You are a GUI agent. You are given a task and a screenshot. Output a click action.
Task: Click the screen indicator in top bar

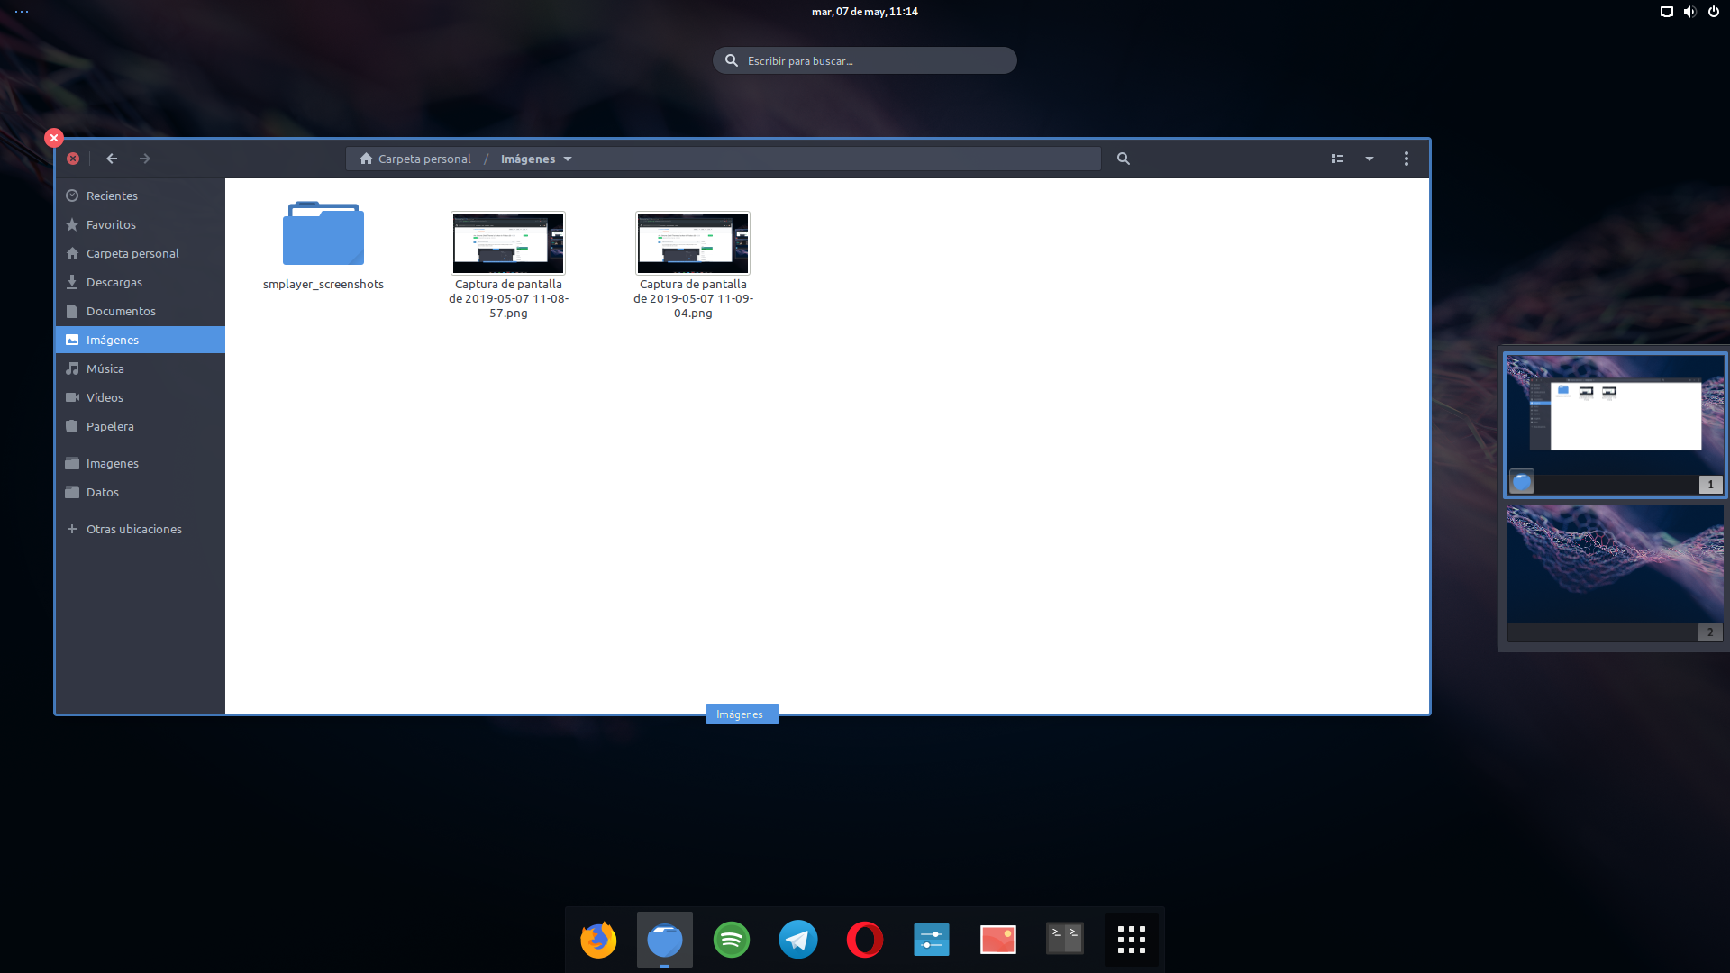click(1667, 12)
